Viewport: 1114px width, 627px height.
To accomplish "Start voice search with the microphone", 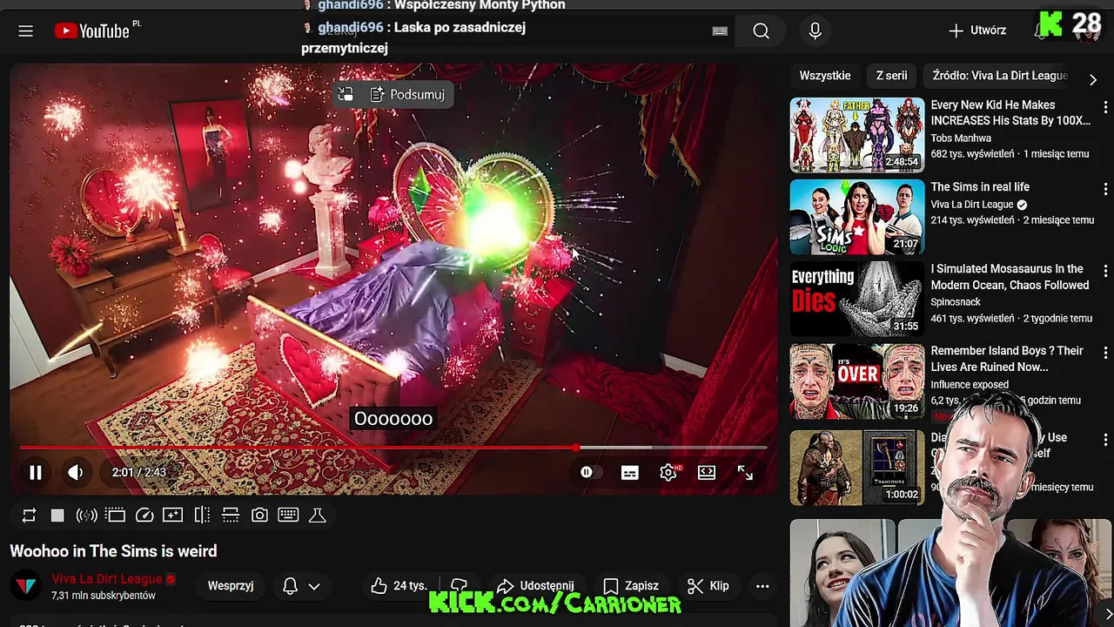I will point(815,31).
